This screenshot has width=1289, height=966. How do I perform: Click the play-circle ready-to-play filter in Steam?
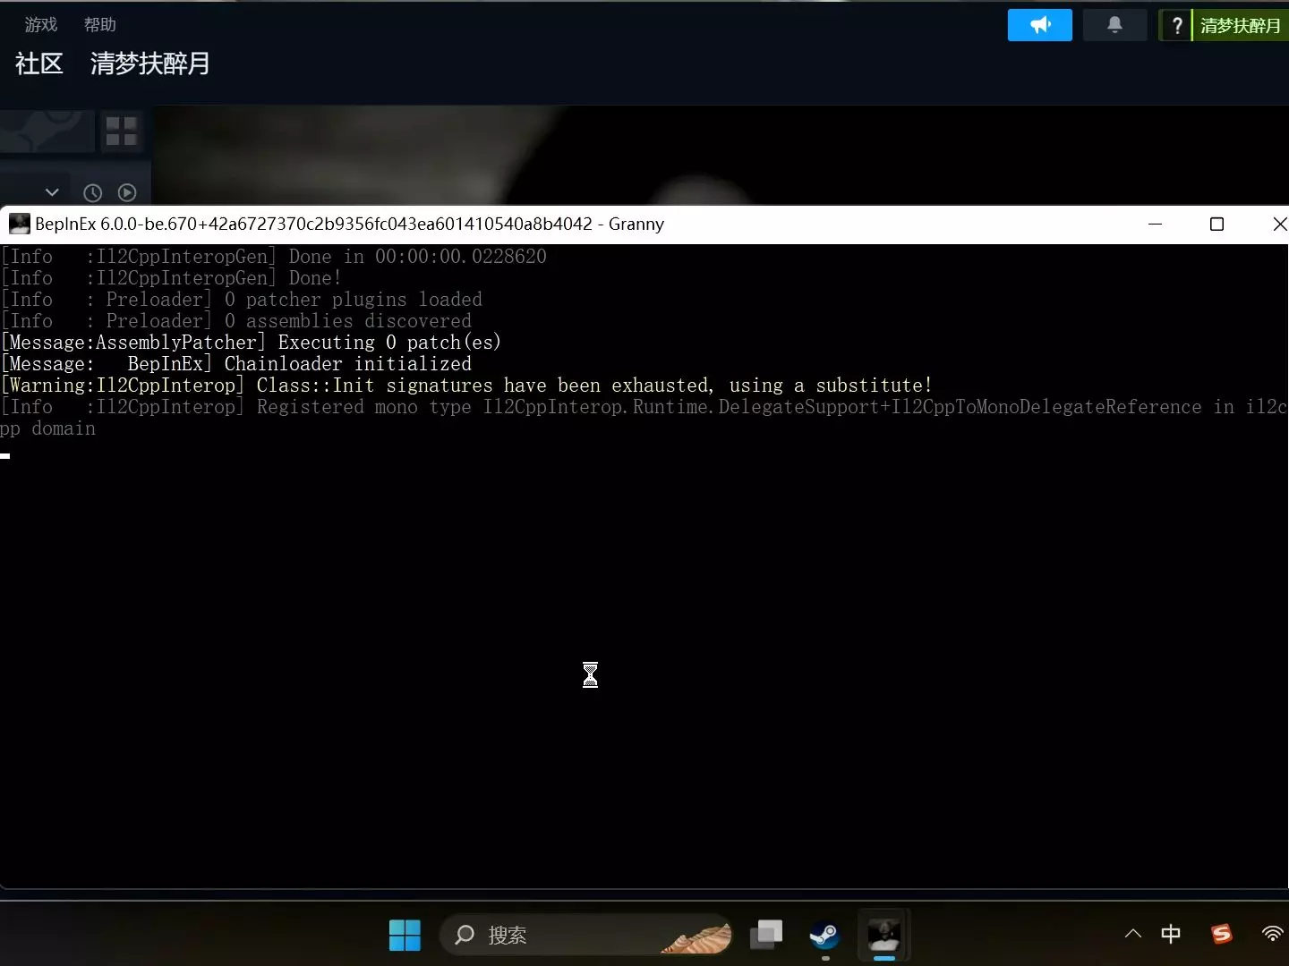pos(127,192)
